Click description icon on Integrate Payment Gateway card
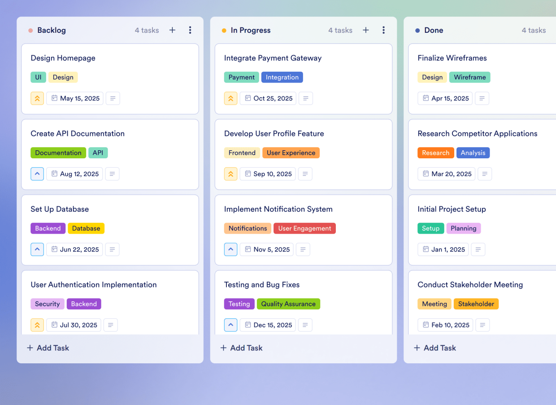Screen dimensions: 556x405 coord(306,98)
